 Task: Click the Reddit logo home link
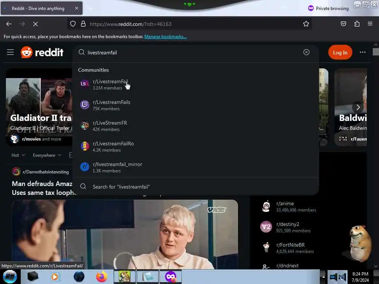click(x=42, y=52)
